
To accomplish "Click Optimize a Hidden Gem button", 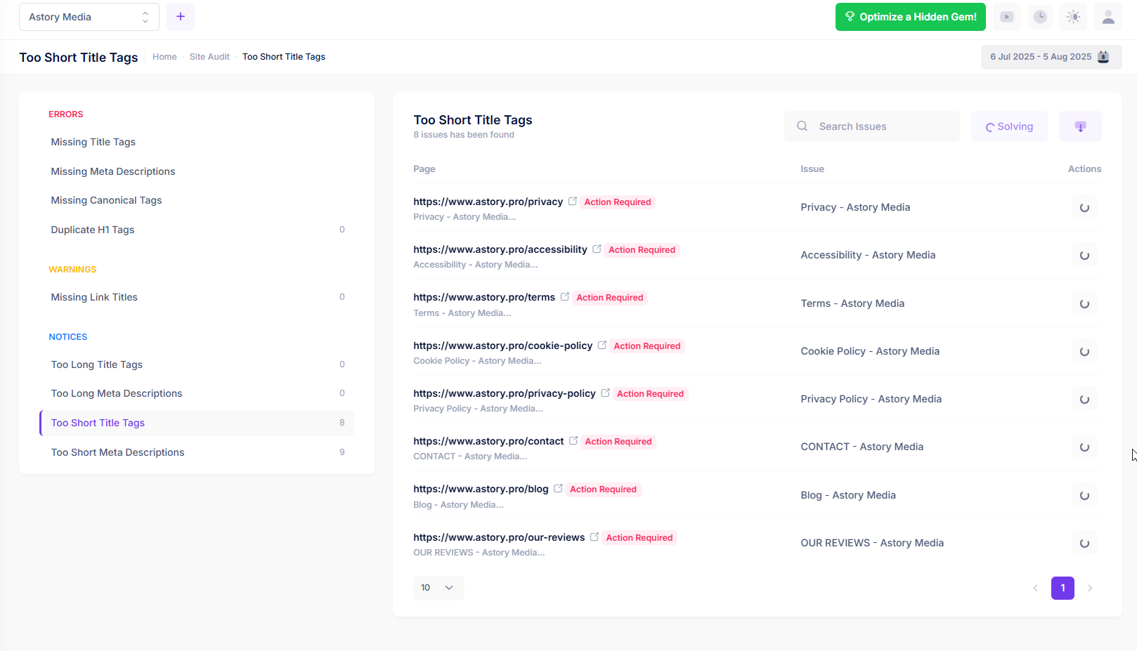I will pyautogui.click(x=910, y=17).
